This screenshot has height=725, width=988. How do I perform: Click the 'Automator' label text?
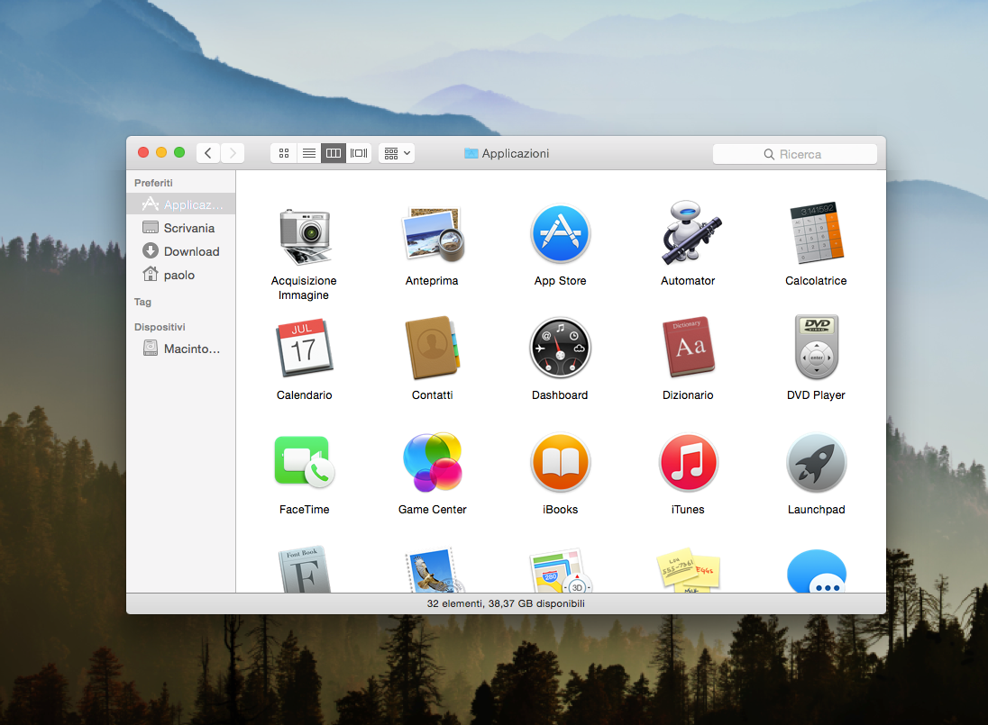point(688,281)
